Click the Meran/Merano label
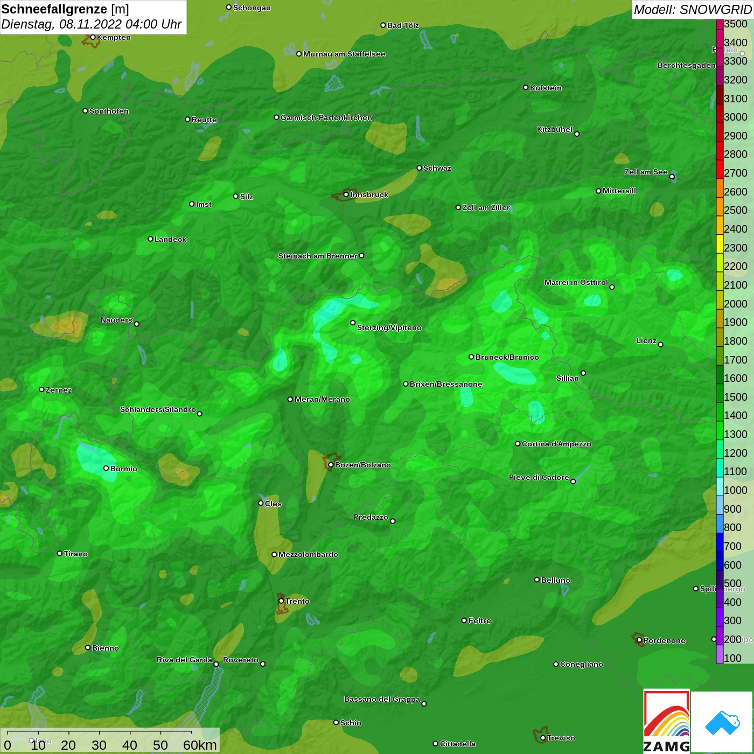The width and height of the screenshot is (754, 754). 322,399
